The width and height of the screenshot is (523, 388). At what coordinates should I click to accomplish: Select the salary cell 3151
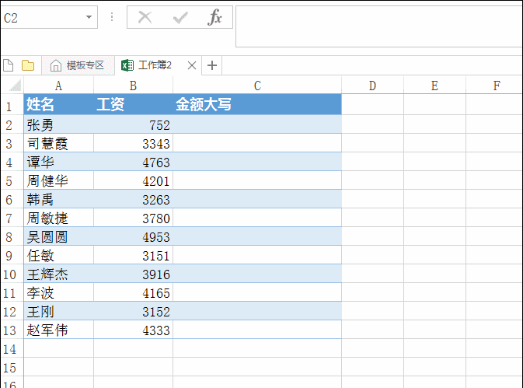(133, 255)
